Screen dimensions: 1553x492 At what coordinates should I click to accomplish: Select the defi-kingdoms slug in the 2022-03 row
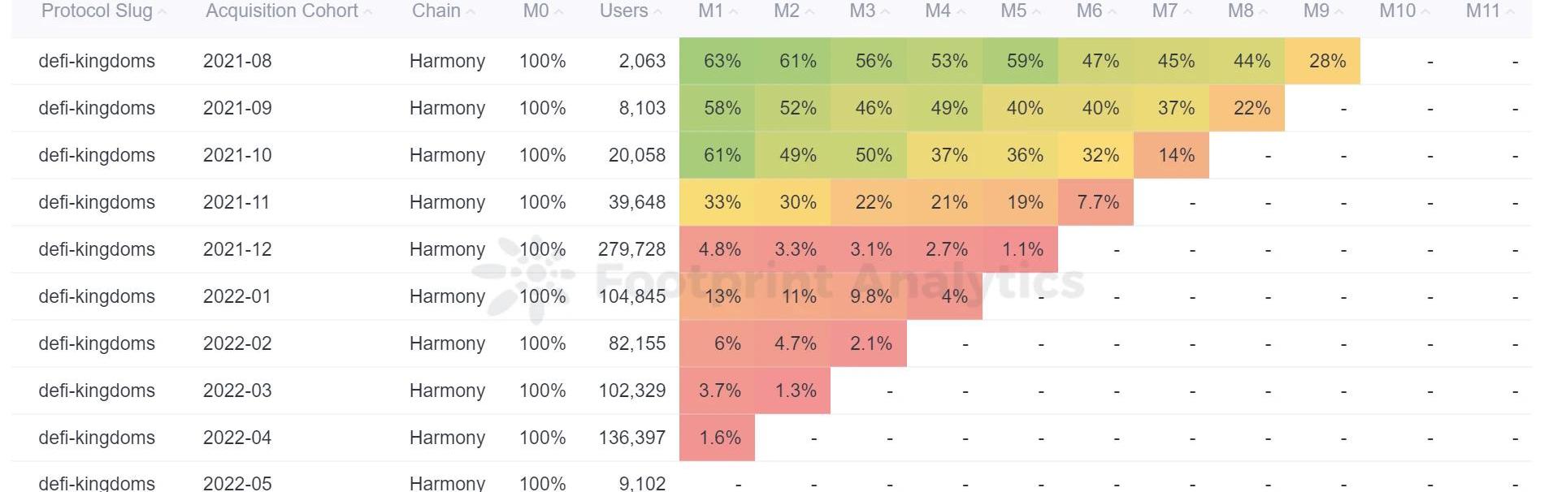coord(97,391)
